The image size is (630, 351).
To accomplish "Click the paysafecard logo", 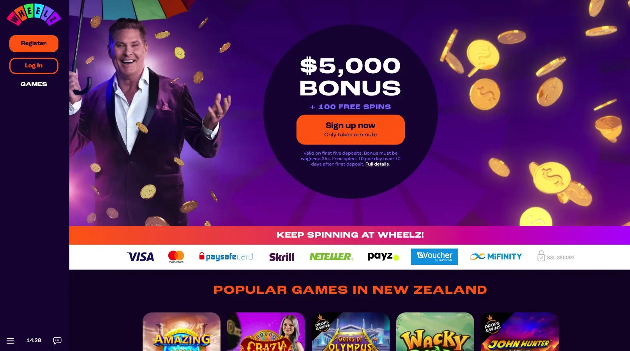I will [x=226, y=257].
